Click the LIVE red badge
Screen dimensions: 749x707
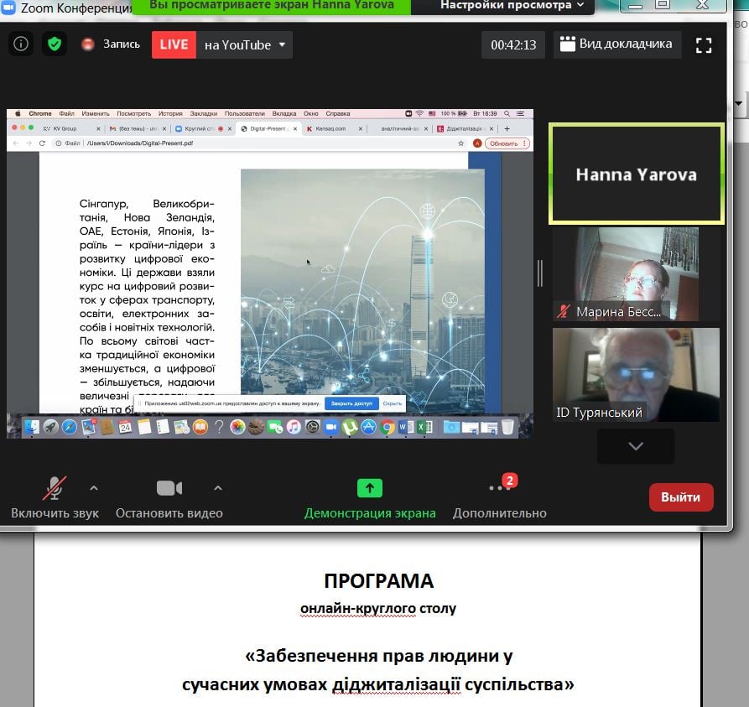pyautogui.click(x=174, y=44)
